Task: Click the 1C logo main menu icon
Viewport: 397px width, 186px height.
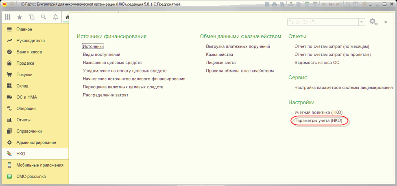Action: (x=4, y=4)
